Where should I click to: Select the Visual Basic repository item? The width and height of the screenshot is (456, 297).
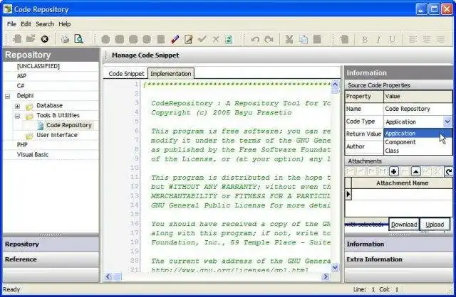[33, 155]
